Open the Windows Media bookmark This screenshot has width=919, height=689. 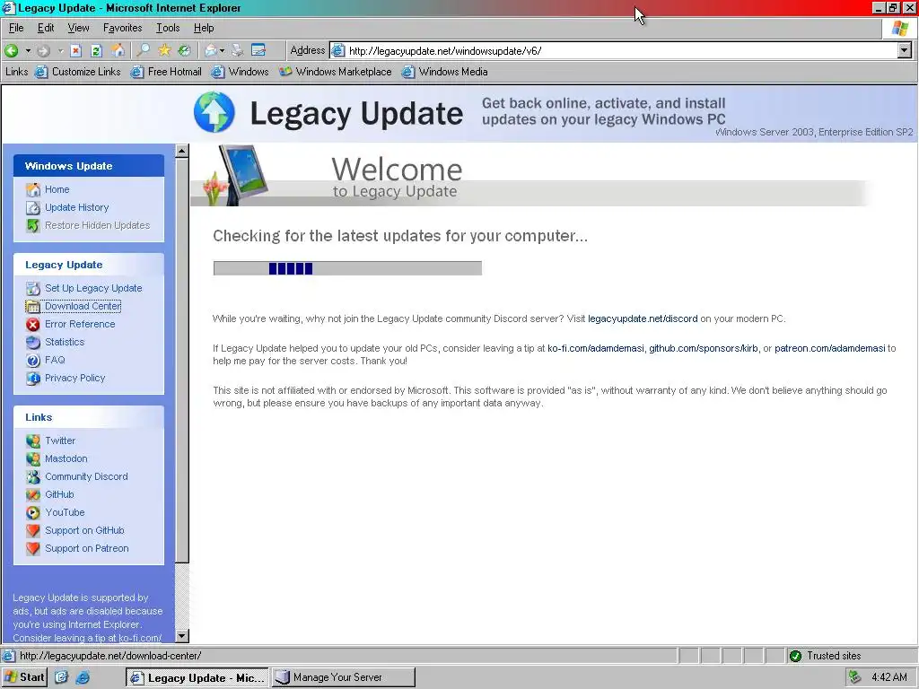444,72
